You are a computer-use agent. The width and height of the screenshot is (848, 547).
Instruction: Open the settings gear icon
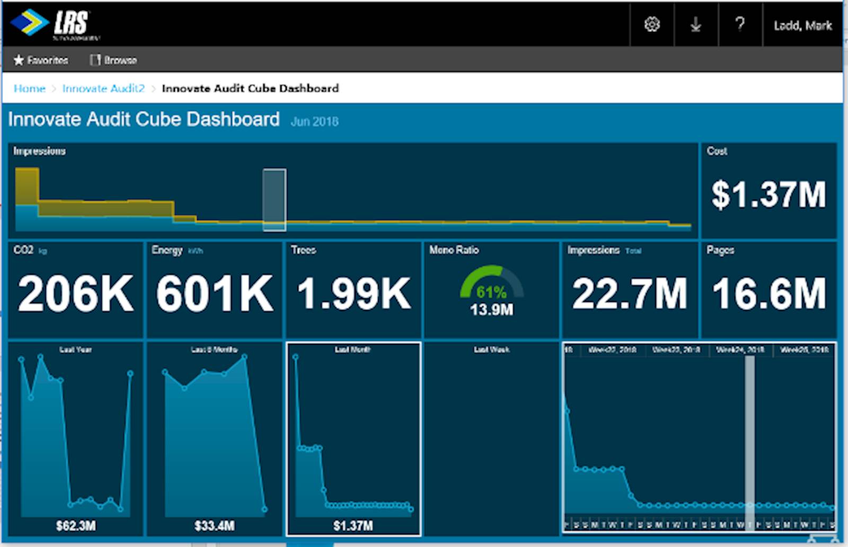(652, 24)
